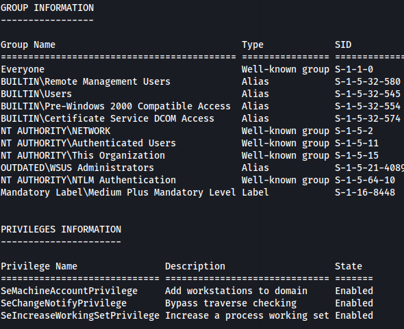Click BUILTIN\Remote Management Users text

(86, 81)
